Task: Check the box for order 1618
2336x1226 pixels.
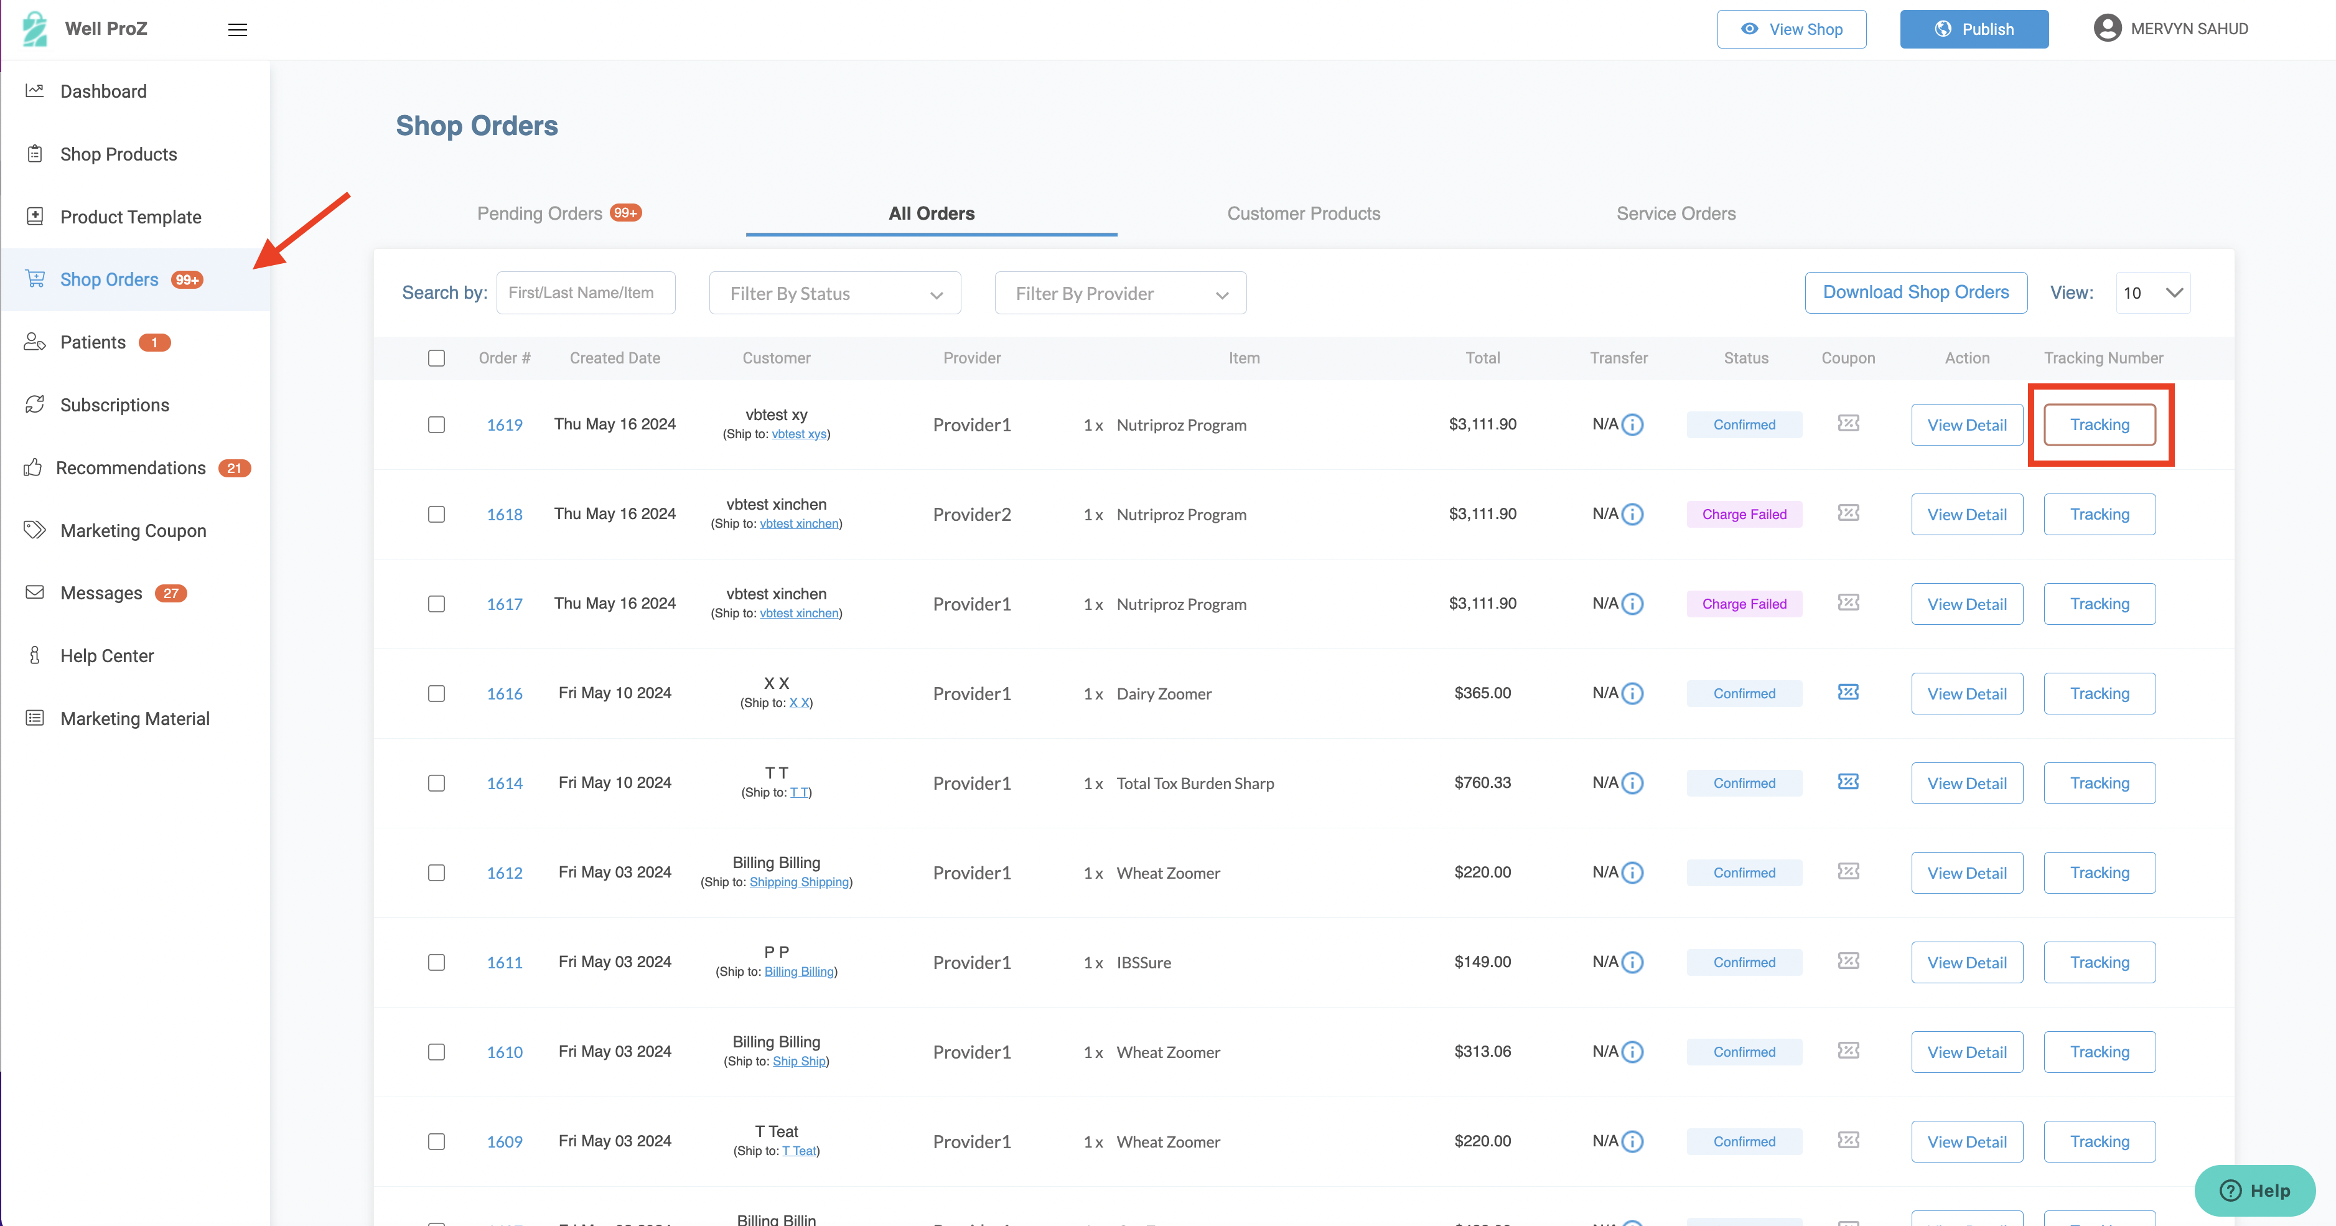Action: coord(436,514)
